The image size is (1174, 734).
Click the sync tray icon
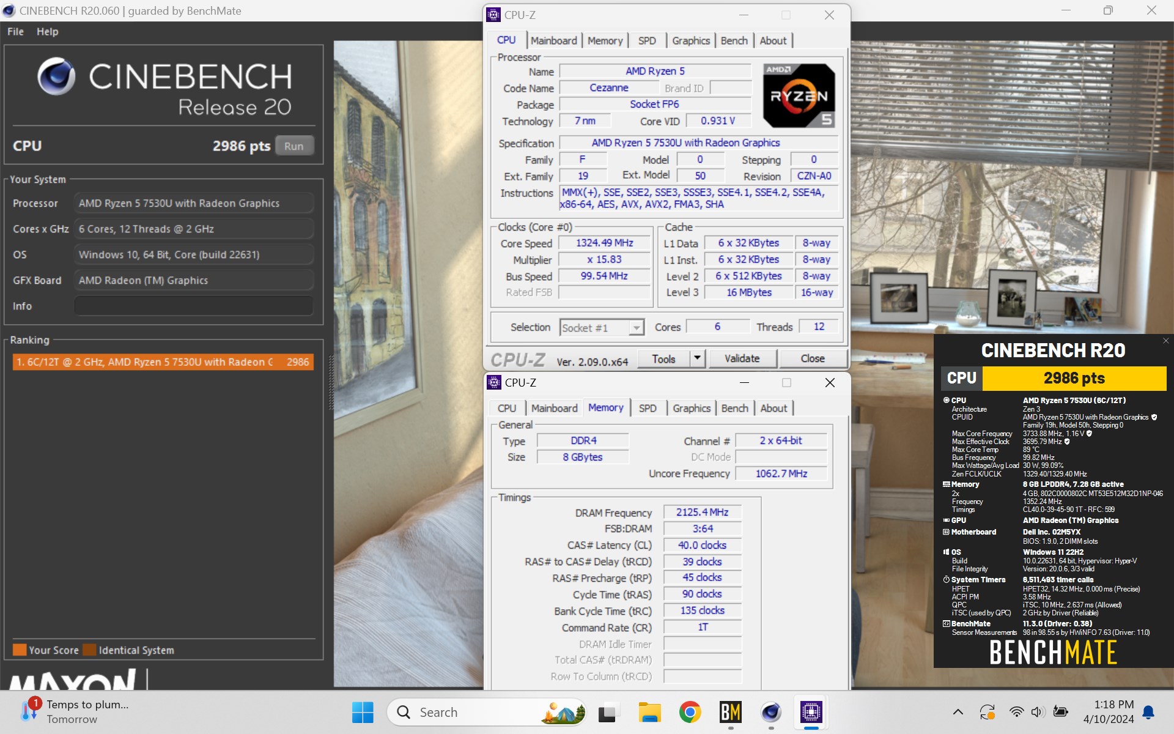tap(987, 712)
